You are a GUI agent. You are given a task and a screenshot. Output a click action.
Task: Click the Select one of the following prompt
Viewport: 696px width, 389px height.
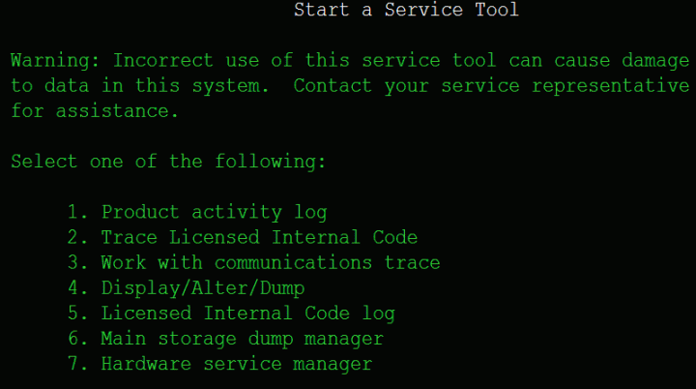click(168, 162)
